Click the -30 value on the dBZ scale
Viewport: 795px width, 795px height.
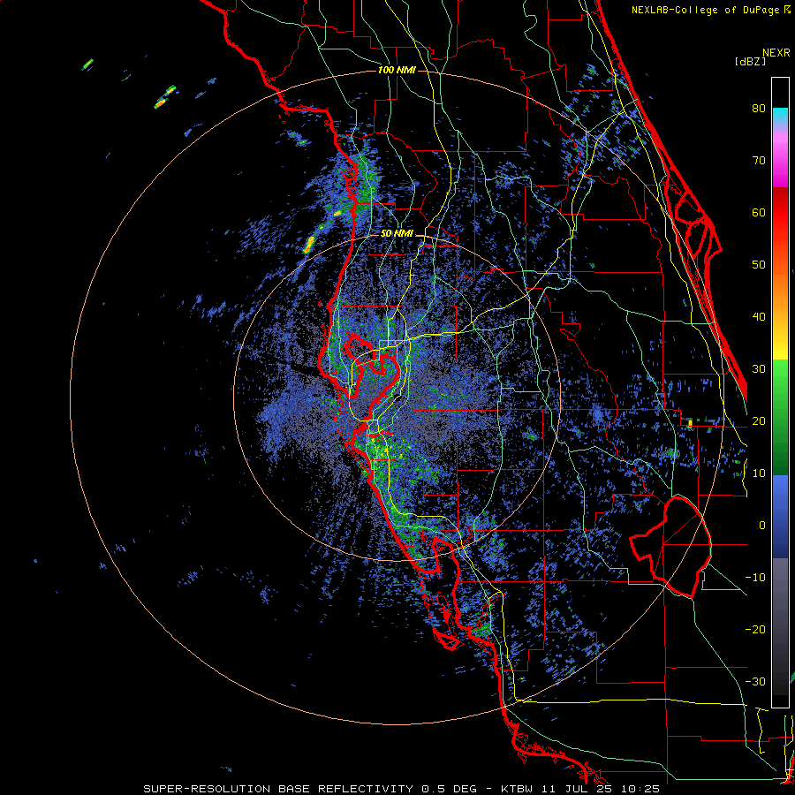(755, 682)
